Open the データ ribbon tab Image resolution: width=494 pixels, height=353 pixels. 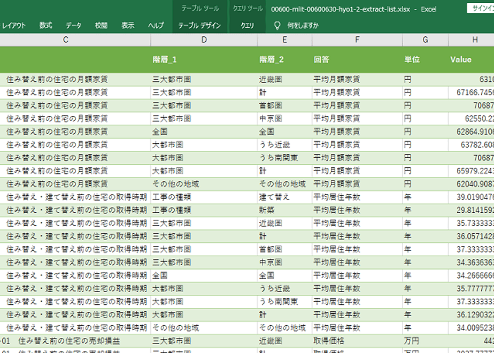coord(73,26)
